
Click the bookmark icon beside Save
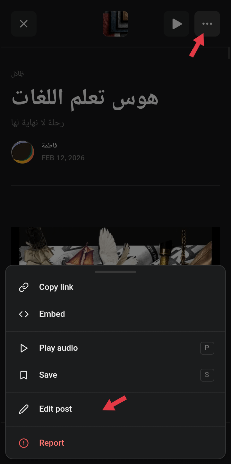24,375
